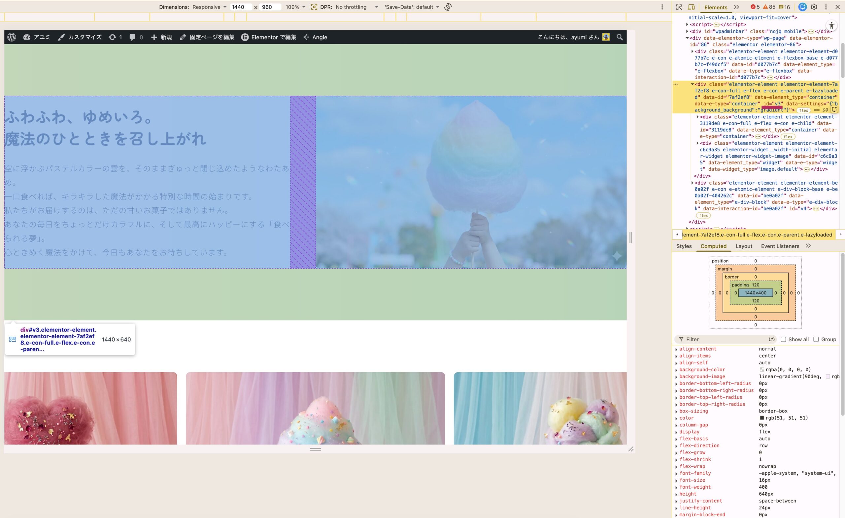Open the admin bar search
845x518 pixels.
[x=619, y=37]
